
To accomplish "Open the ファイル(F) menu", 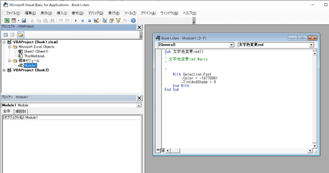I will click(x=13, y=13).
